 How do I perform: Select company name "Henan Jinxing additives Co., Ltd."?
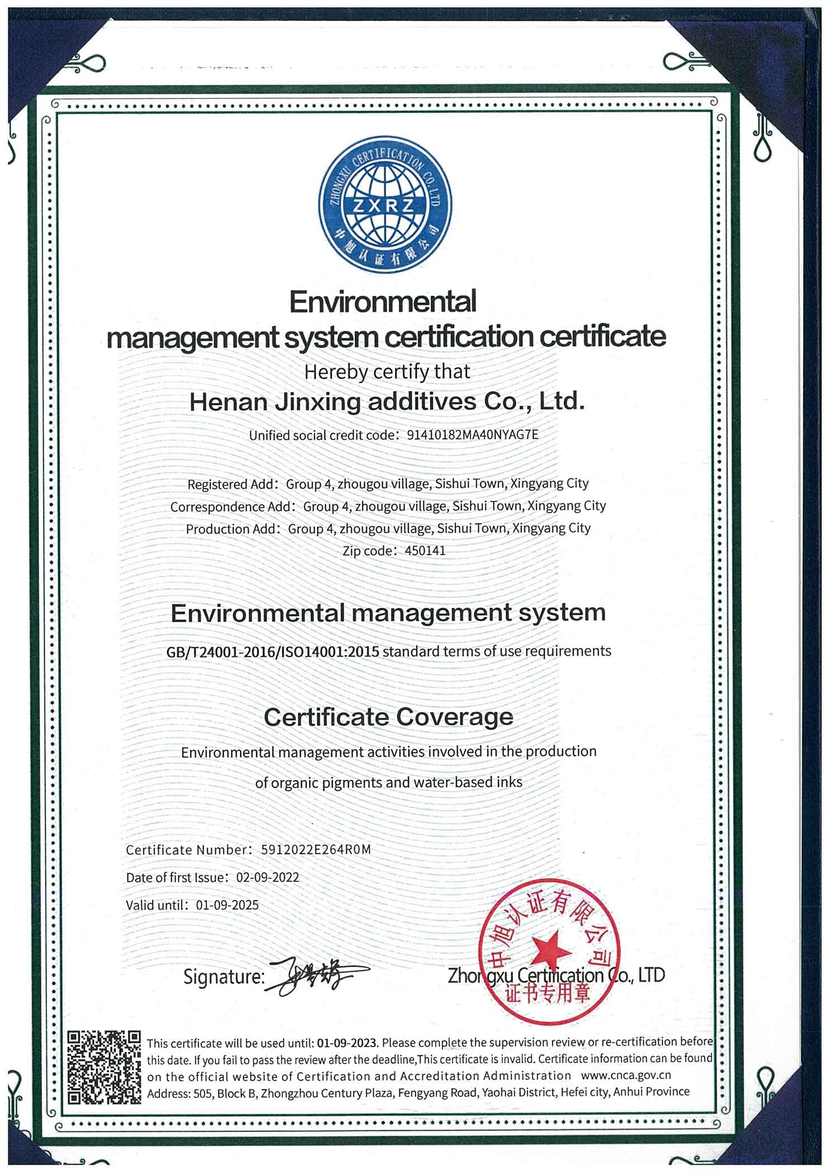387,402
